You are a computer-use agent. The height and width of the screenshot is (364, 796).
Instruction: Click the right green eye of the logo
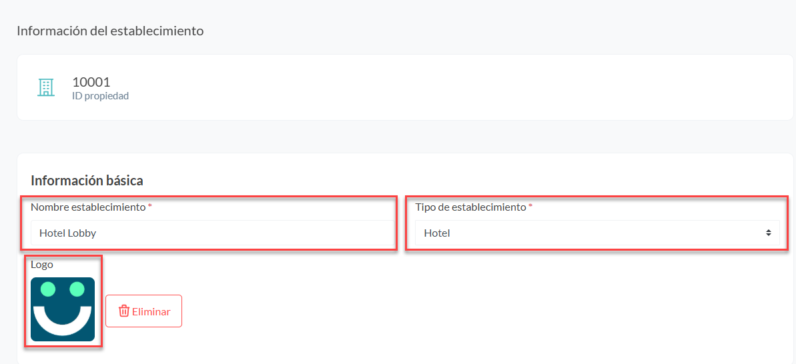[77, 289]
